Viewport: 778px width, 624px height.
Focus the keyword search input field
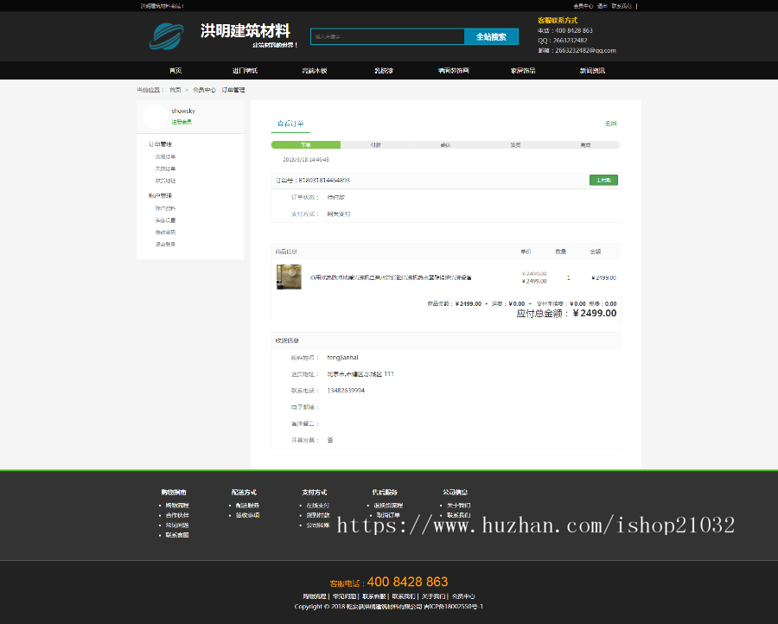click(x=387, y=36)
